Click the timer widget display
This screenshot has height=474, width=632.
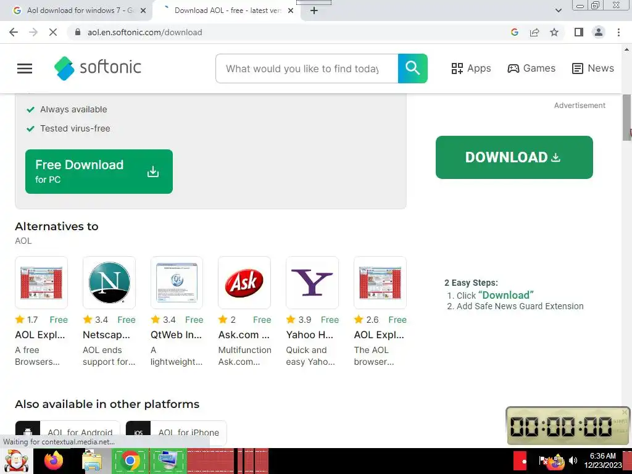568,426
